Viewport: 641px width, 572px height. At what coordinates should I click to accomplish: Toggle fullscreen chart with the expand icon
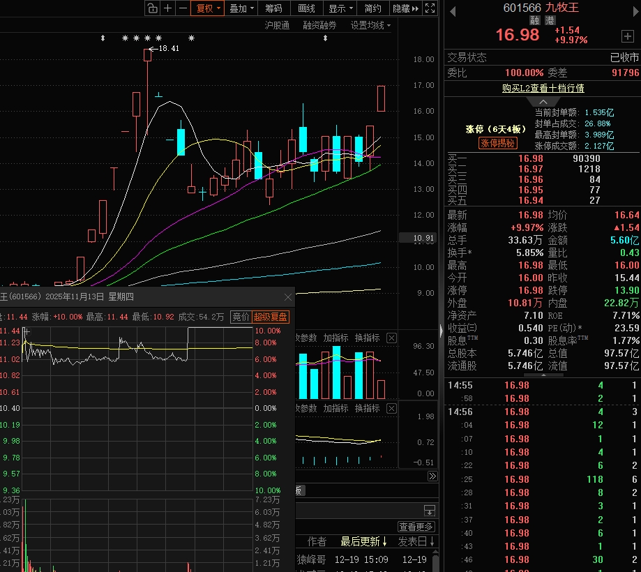point(430,8)
